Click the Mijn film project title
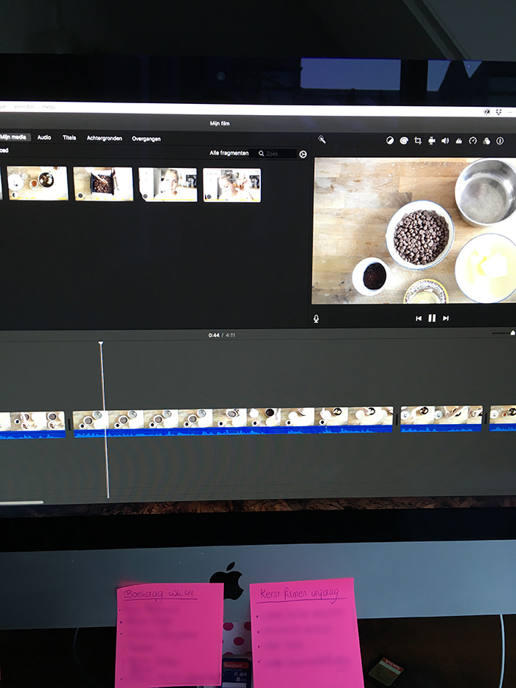 click(220, 123)
